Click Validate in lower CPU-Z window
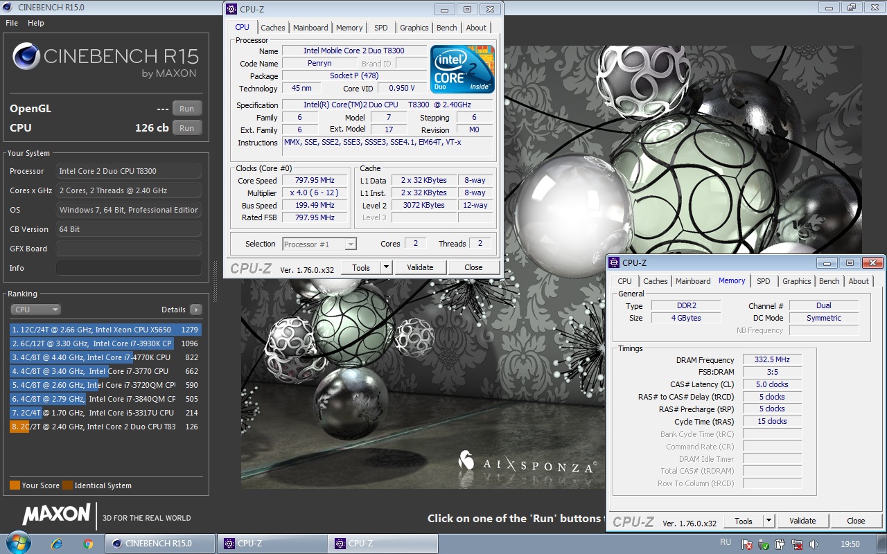The height and width of the screenshot is (554, 887). [802, 521]
